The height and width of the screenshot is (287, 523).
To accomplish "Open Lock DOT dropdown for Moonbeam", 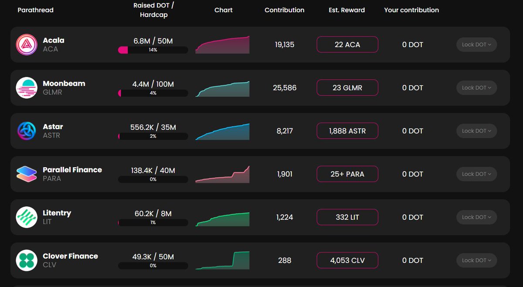I will [476, 88].
